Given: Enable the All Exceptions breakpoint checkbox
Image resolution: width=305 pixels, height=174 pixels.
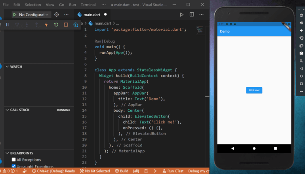Looking at the screenshot, I should click(14, 160).
